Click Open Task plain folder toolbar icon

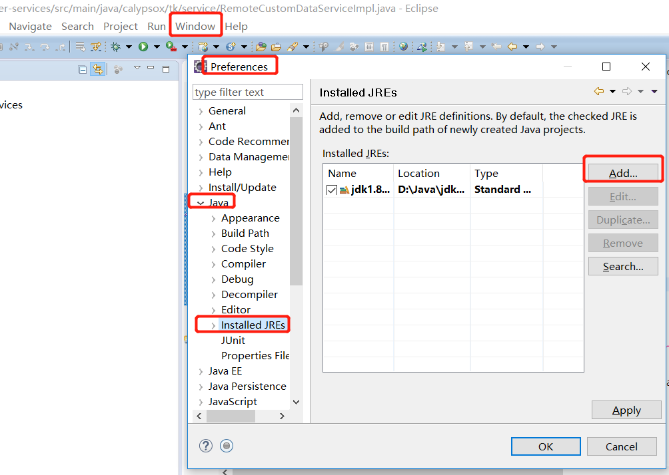[276, 47]
